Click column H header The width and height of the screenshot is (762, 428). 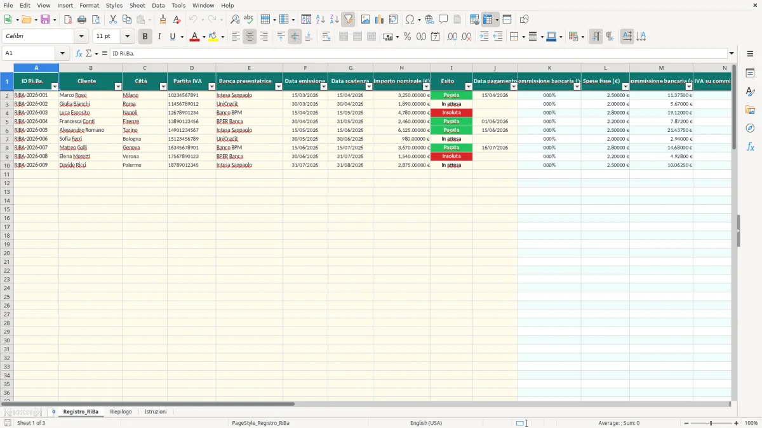point(401,68)
